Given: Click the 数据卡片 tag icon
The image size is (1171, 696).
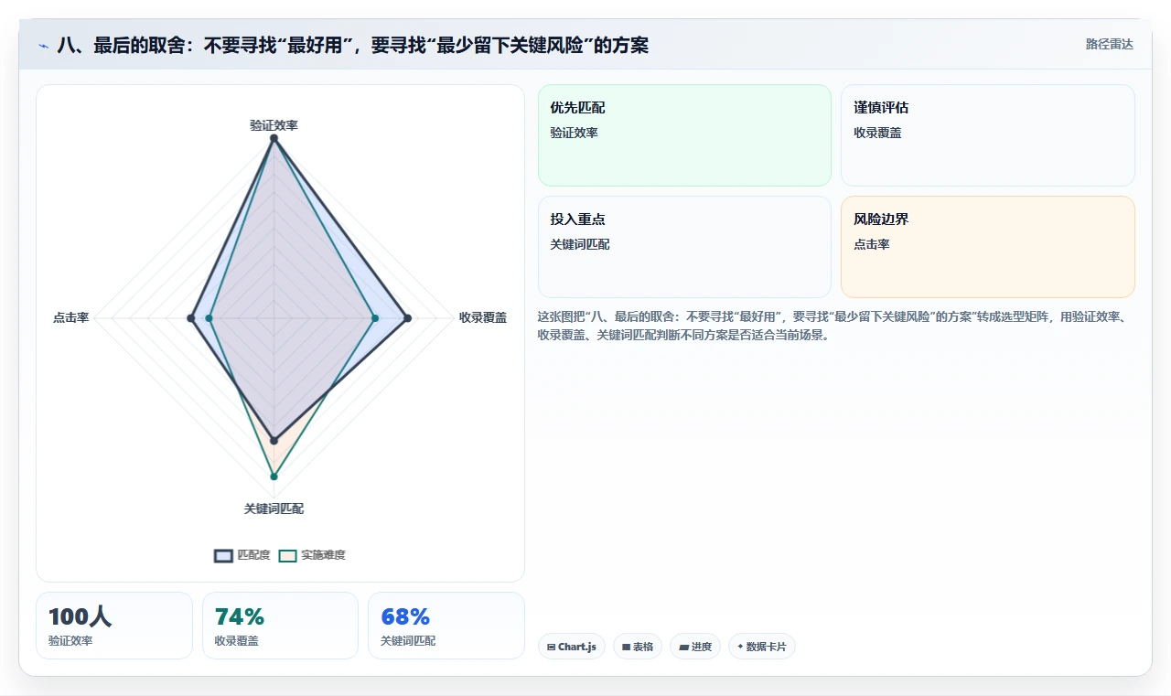Looking at the screenshot, I should pyautogui.click(x=740, y=647).
